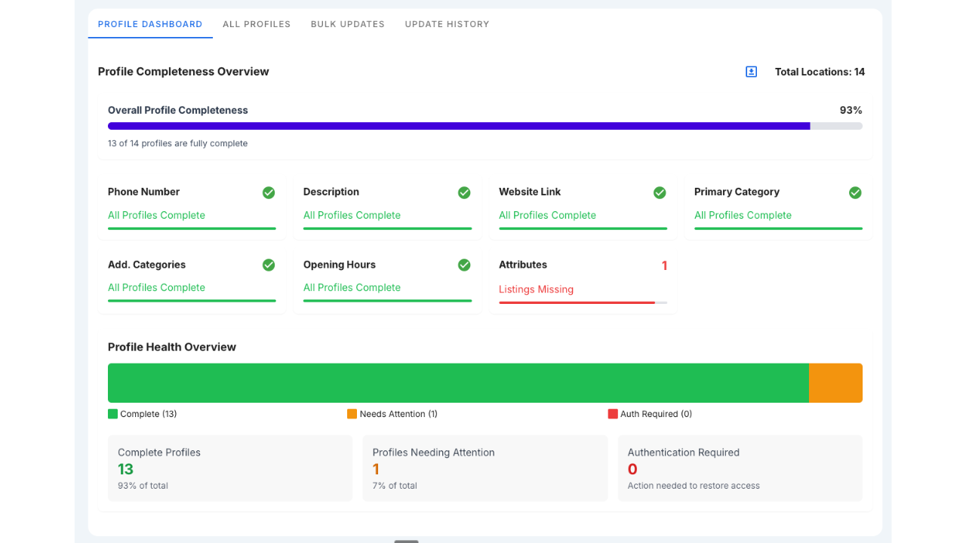The height and width of the screenshot is (543, 966).
Task: Click the Website Link check circle icon
Action: pyautogui.click(x=660, y=192)
